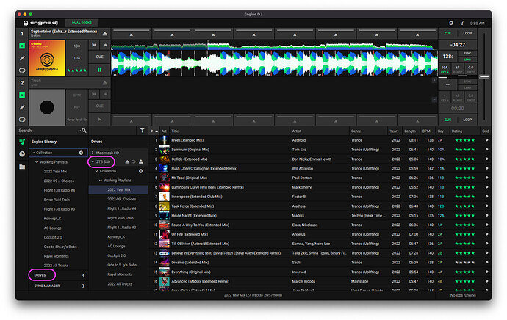
Task: Toggle grid dot for Free (Extended Mix)
Action: point(486,140)
